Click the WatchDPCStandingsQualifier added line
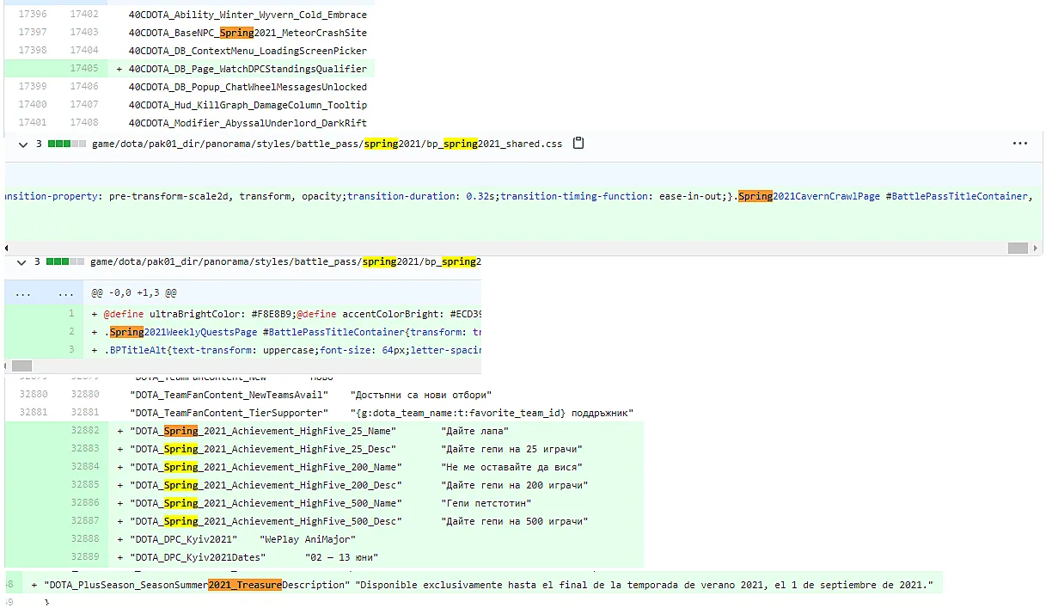This screenshot has height=608, width=1046. point(248,69)
